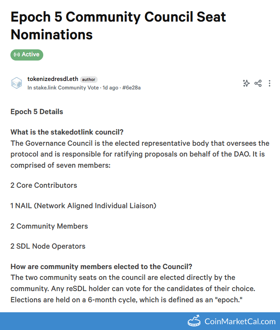This screenshot has height=330, width=280.
Task: Click the NAIL liaison list line
Action: [x=83, y=206]
